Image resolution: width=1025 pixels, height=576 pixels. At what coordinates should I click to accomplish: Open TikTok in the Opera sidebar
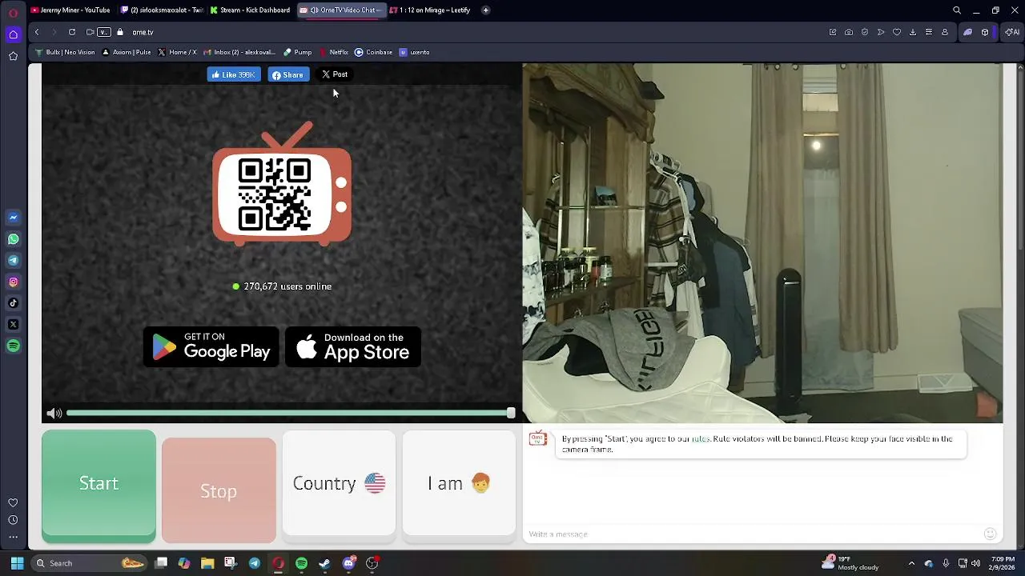[13, 303]
